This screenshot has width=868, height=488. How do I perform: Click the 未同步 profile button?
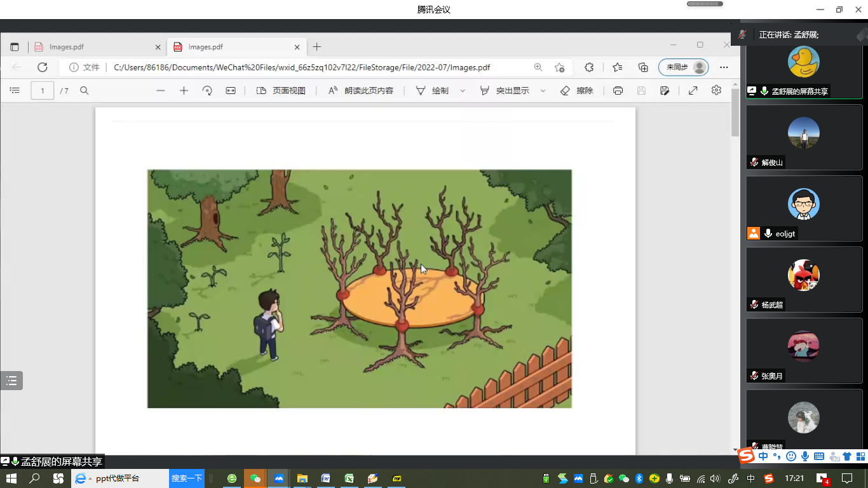click(x=683, y=67)
